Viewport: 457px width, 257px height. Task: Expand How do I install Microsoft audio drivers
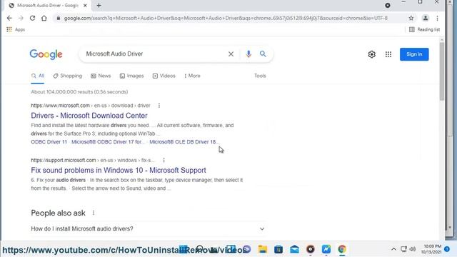148,228
